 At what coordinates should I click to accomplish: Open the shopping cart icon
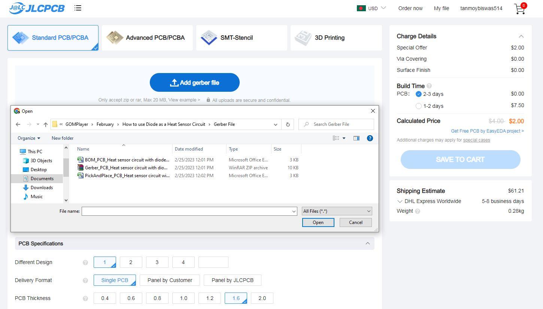point(520,9)
